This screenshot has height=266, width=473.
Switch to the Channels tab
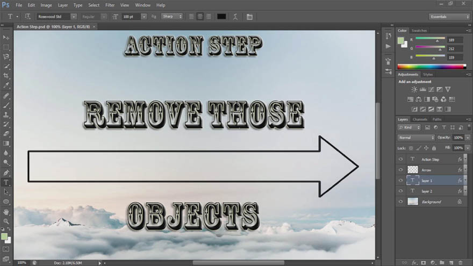pyautogui.click(x=420, y=119)
